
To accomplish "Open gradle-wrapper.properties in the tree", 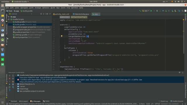I will [31, 27].
